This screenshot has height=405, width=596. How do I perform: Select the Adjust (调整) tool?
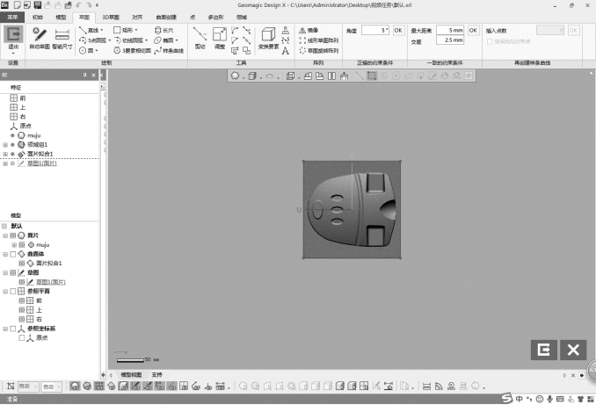(220, 38)
